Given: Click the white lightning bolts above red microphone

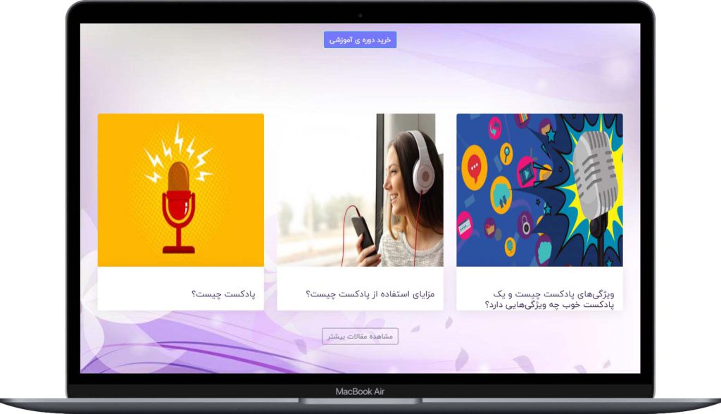Looking at the screenshot, I should coord(179,149).
